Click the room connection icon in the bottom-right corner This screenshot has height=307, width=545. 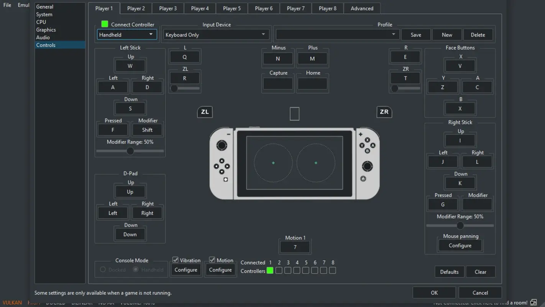tap(533, 302)
